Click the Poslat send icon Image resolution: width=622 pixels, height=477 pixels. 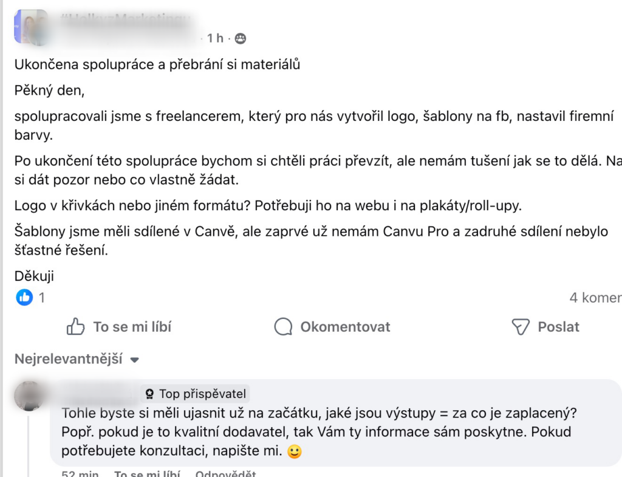(x=521, y=327)
